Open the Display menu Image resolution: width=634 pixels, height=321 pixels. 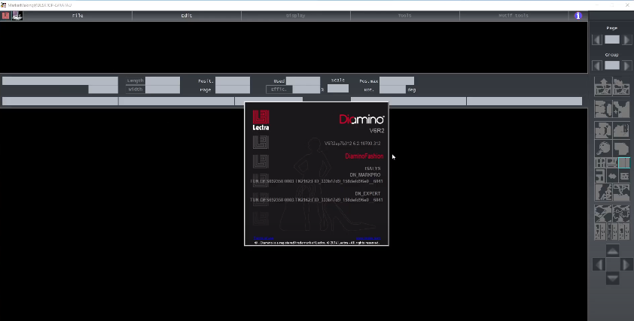[x=296, y=15]
